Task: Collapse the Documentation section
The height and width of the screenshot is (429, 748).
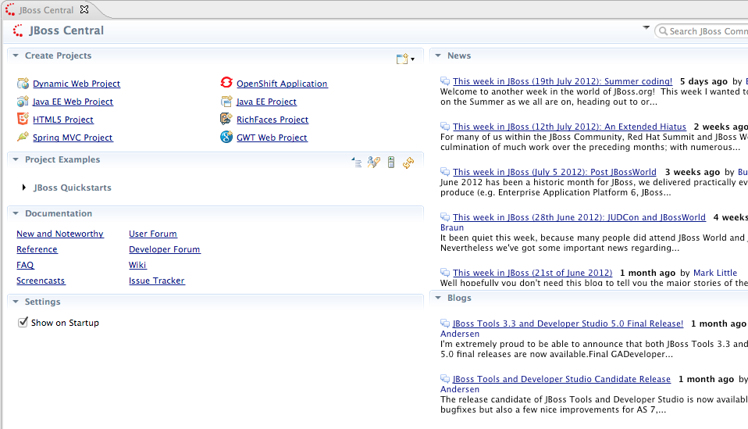Action: click(x=16, y=213)
